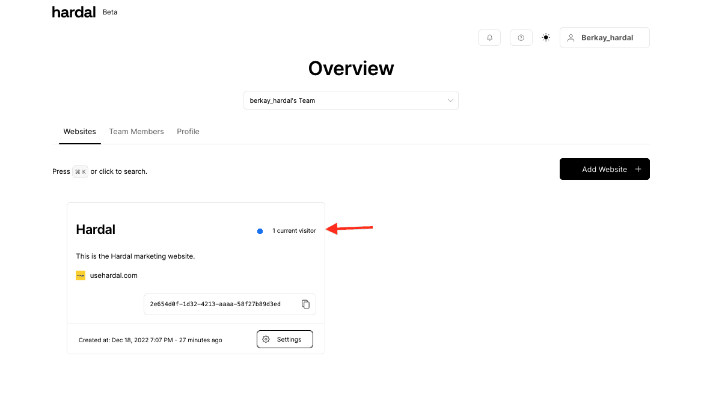Click the 'Created at: Dec 18, 2022' text

pyautogui.click(x=150, y=340)
